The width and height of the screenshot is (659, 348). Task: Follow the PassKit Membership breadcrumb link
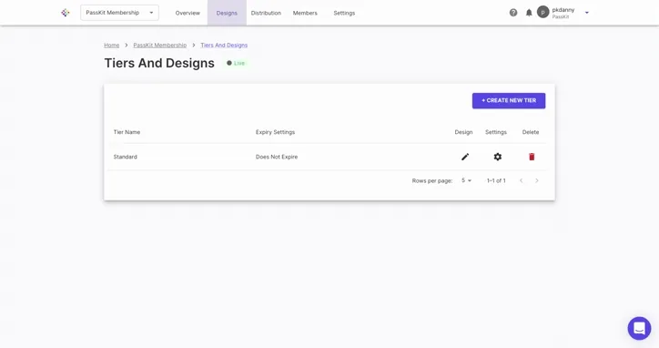pyautogui.click(x=159, y=45)
